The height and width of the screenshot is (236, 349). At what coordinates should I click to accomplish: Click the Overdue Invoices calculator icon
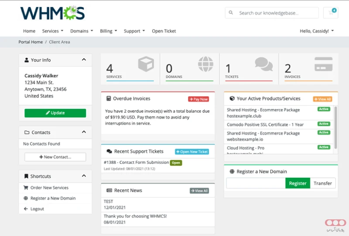109,98
